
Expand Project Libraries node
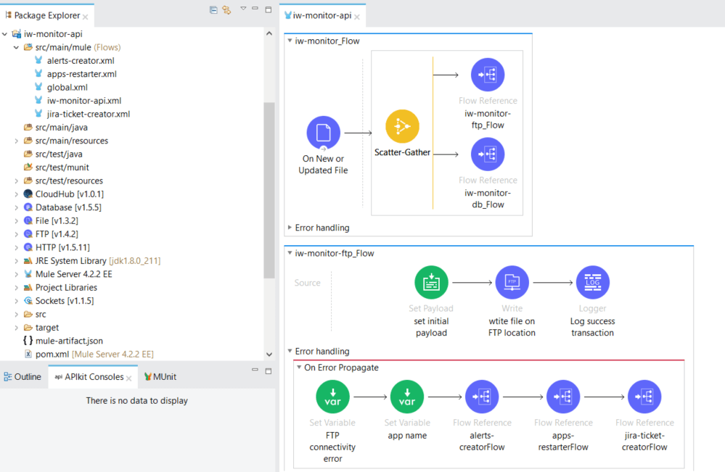point(16,288)
